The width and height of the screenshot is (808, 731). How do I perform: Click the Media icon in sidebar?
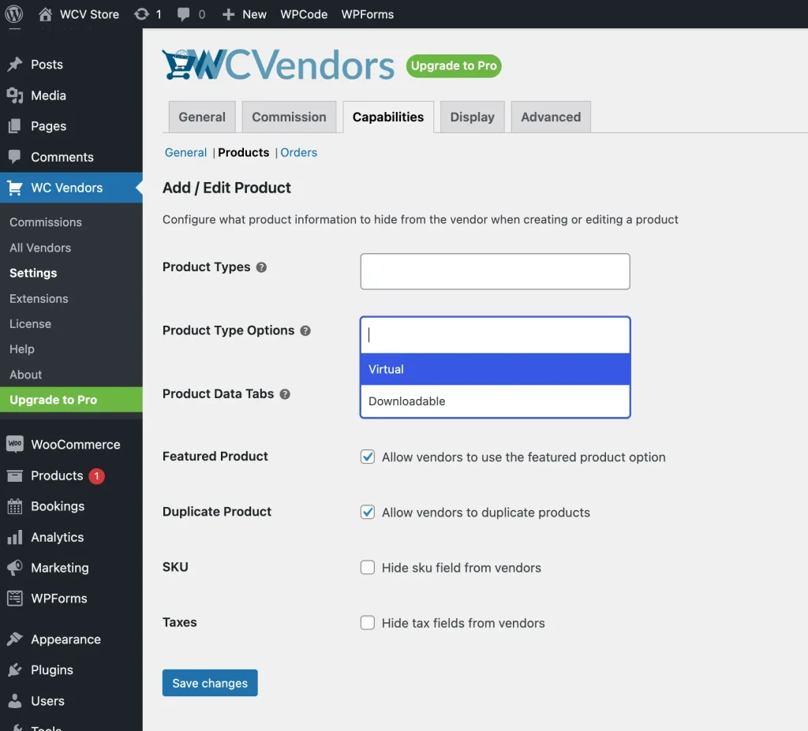15,95
